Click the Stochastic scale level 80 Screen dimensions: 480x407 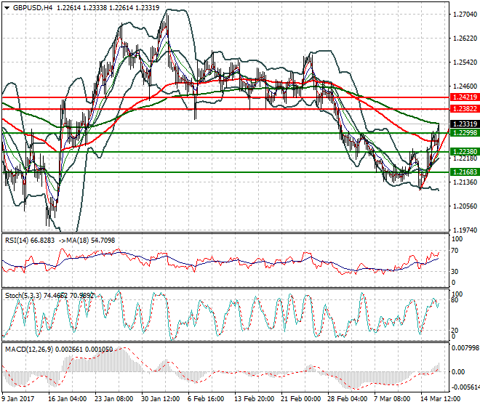455,300
